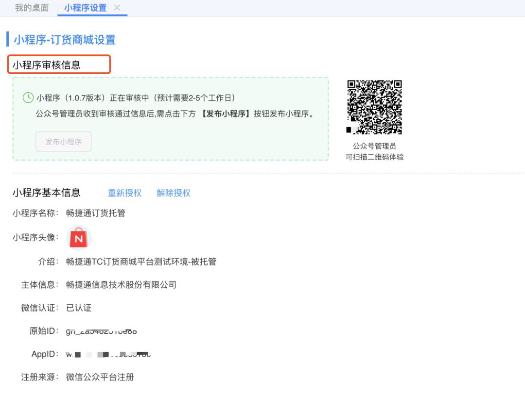Click the 小程序名称 field label
The image size is (525, 394).
coord(35,213)
